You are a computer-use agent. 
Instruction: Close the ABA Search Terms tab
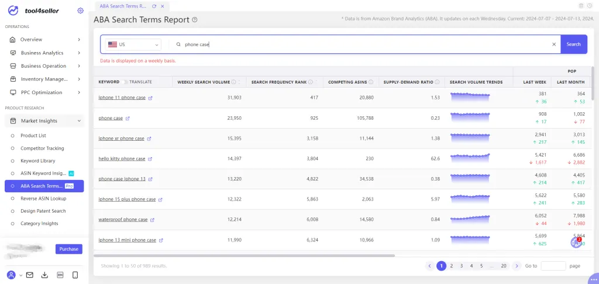tap(163, 6)
